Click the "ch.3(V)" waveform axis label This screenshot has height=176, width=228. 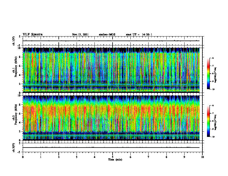pos(14,148)
